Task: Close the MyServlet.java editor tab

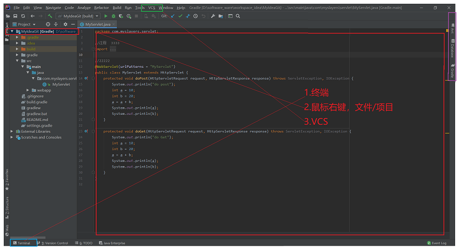Action: coord(114,24)
